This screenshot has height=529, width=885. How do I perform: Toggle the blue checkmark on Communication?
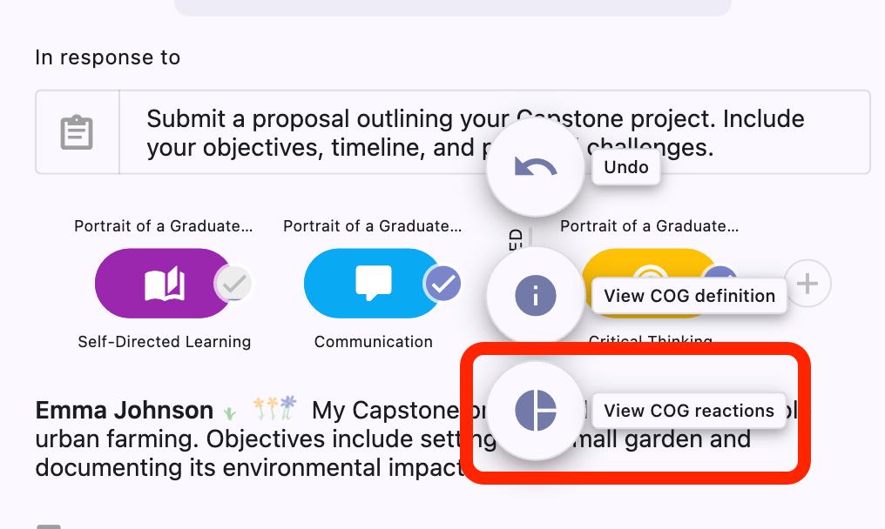tap(442, 283)
